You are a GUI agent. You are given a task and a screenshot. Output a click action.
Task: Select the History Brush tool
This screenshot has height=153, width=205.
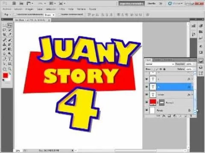9,45
